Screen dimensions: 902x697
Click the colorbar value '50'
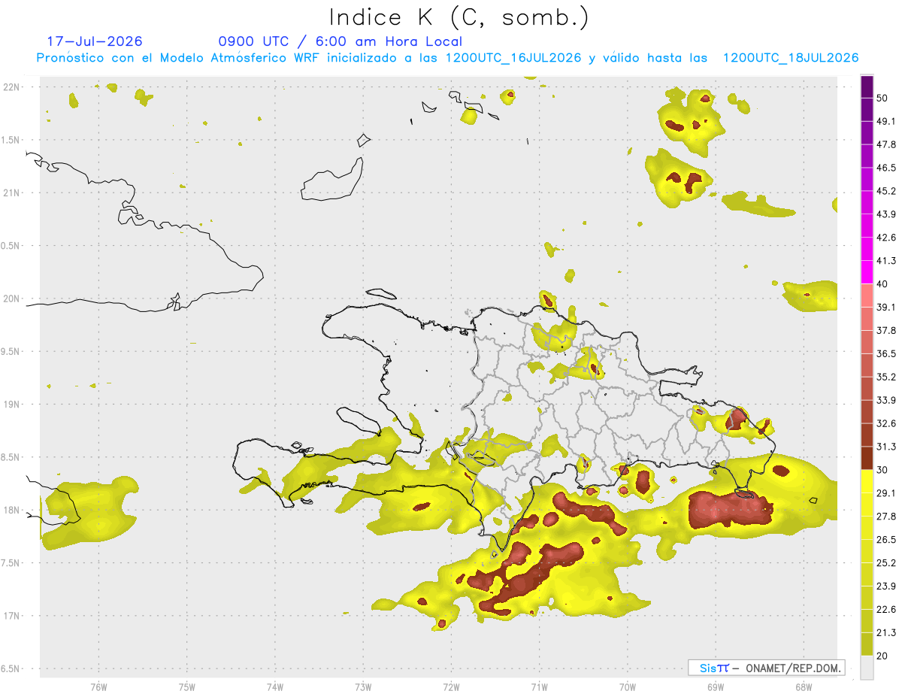883,98
